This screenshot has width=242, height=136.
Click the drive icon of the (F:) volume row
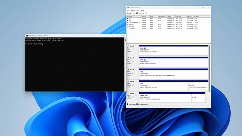pyautogui.click(x=128, y=21)
